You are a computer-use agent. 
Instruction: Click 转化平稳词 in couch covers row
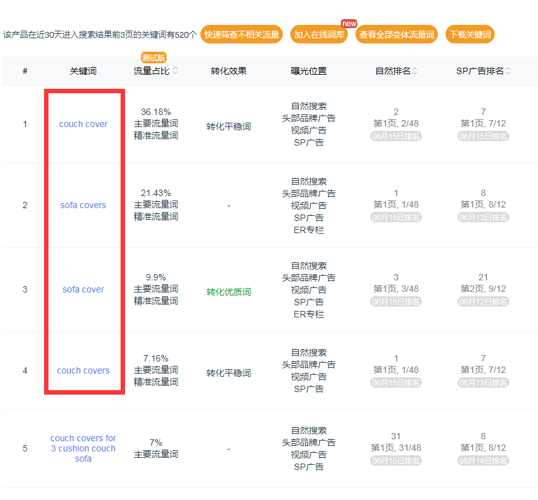229,373
